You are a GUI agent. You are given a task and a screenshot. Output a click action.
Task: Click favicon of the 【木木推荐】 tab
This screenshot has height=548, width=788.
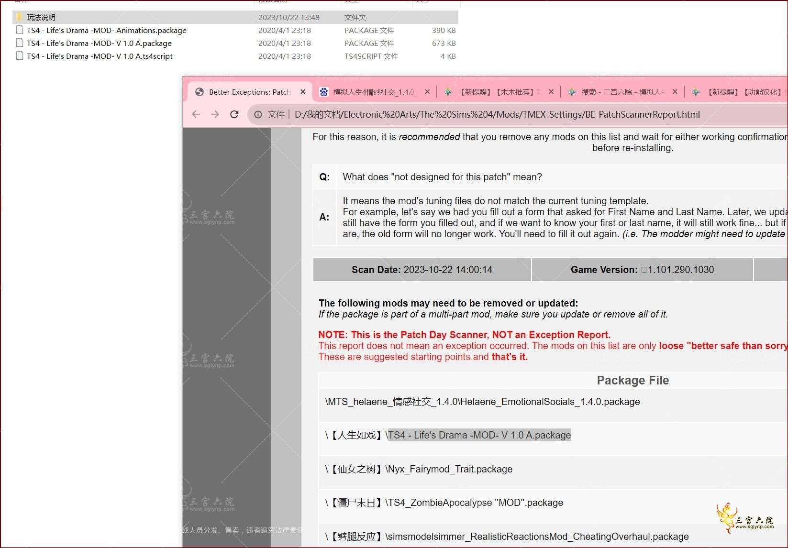(448, 92)
